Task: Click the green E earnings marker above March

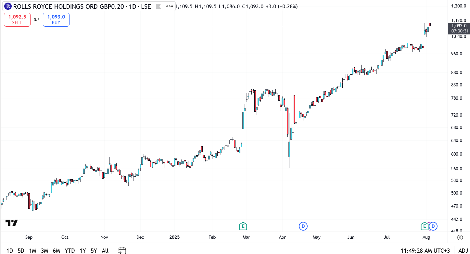Action: 243,226
